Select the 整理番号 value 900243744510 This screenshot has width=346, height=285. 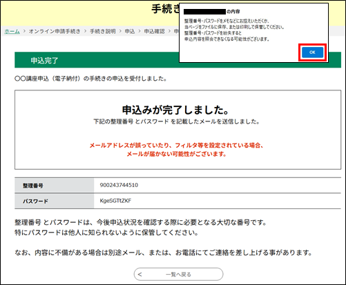tap(119, 185)
